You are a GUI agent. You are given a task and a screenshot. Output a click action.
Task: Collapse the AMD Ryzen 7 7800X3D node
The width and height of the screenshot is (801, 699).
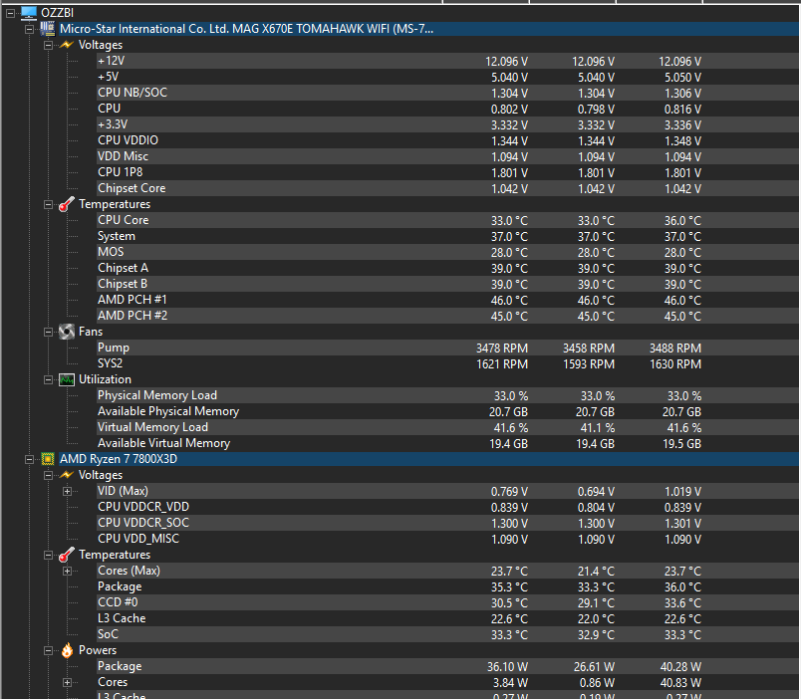click(x=30, y=459)
